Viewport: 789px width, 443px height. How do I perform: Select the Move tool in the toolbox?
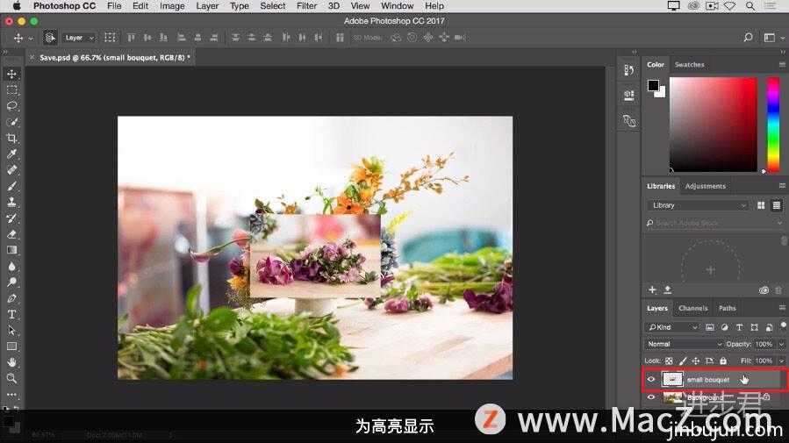pyautogui.click(x=11, y=74)
